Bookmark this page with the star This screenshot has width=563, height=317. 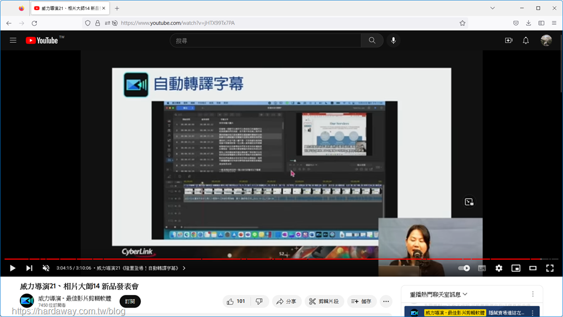[462, 23]
